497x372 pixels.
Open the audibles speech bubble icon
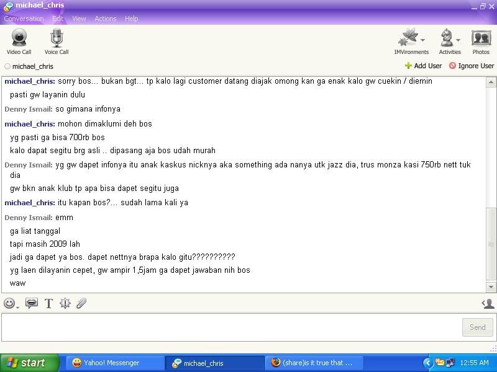click(x=32, y=303)
